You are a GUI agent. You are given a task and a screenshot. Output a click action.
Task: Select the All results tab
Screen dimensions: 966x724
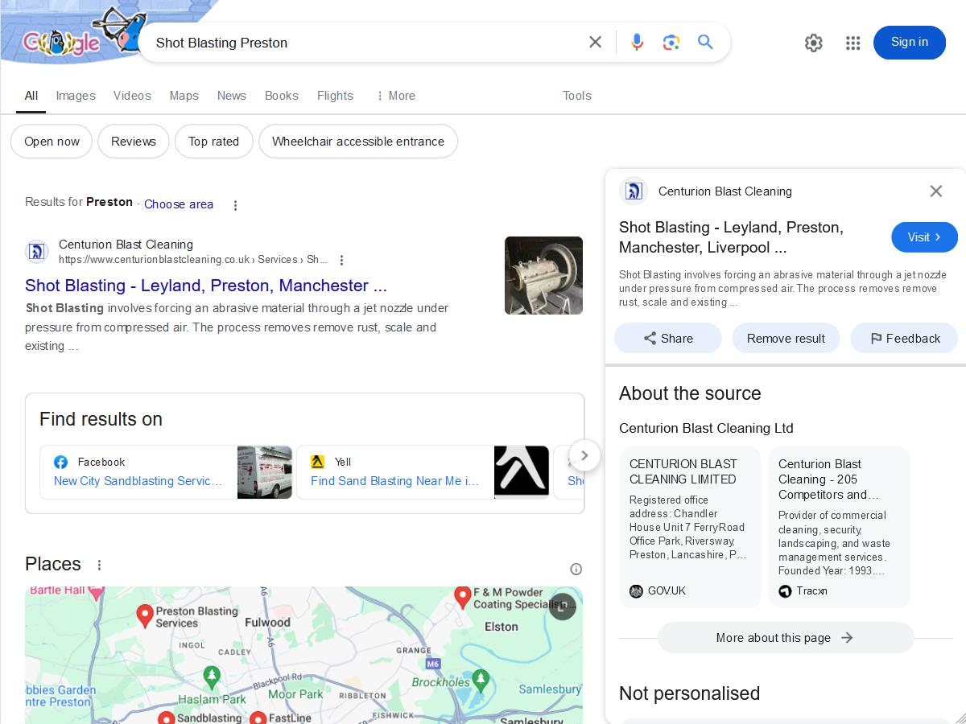click(31, 96)
